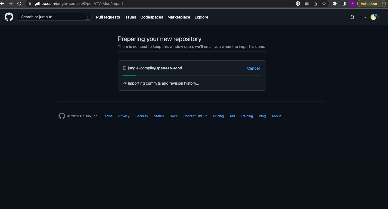The height and width of the screenshot is (209, 388).
Task: Click the import progress bar
Action: click(x=192, y=75)
